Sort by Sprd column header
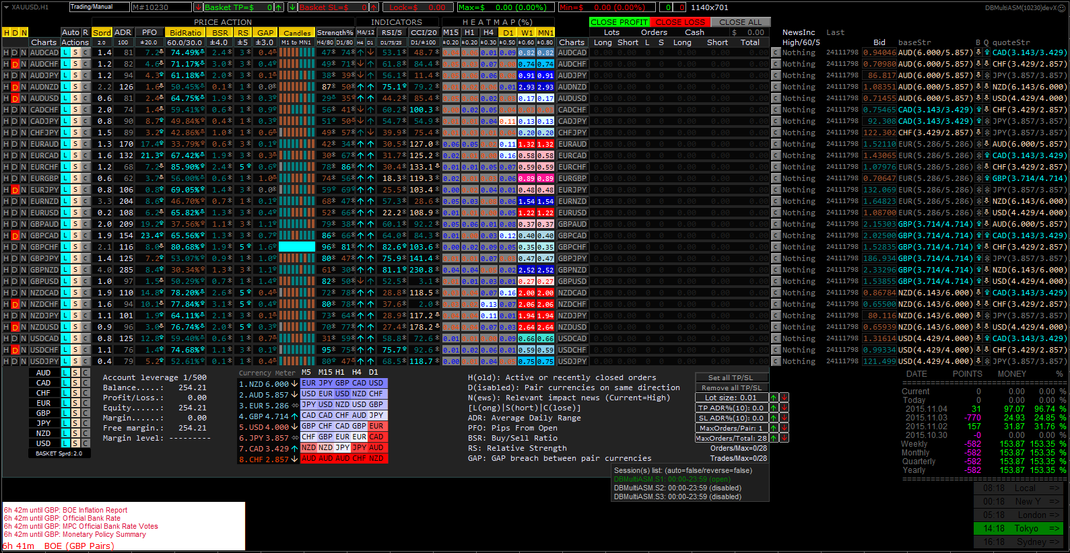 pos(102,32)
